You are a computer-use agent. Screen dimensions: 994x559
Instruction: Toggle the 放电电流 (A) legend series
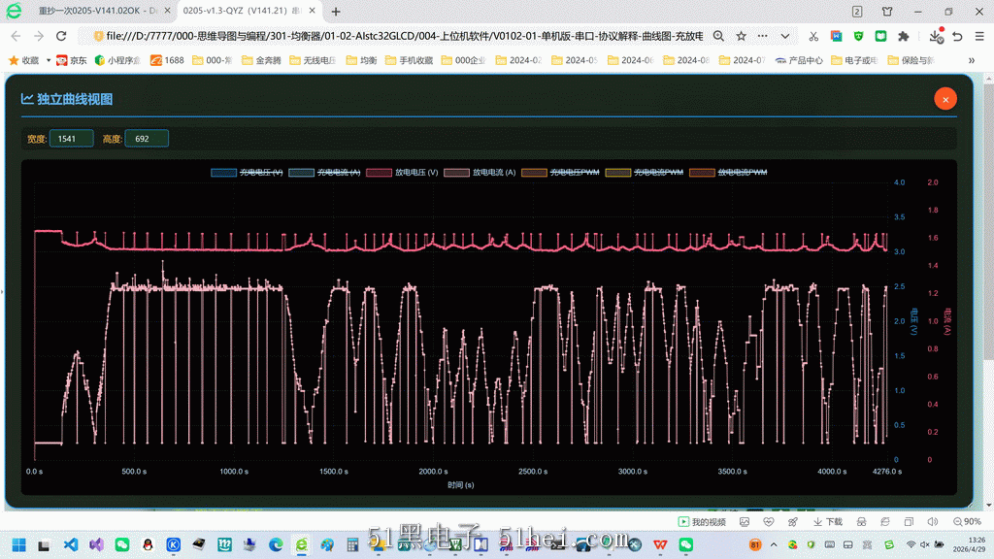(x=480, y=173)
